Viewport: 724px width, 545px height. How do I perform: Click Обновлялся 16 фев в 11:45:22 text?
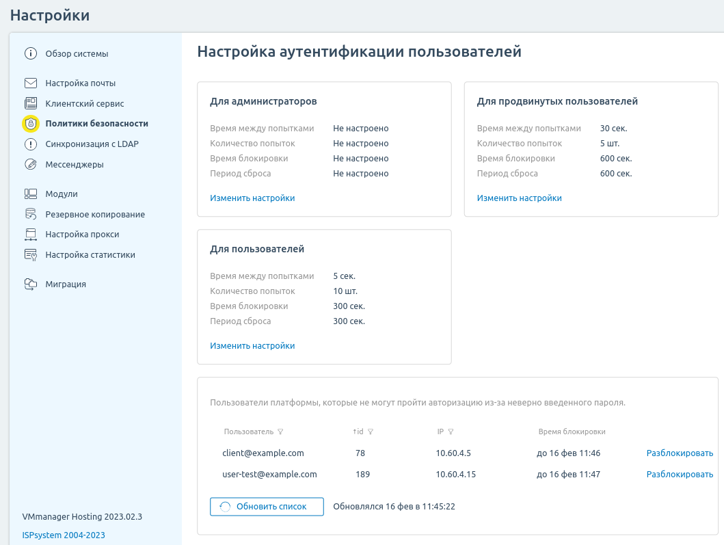[x=394, y=507]
